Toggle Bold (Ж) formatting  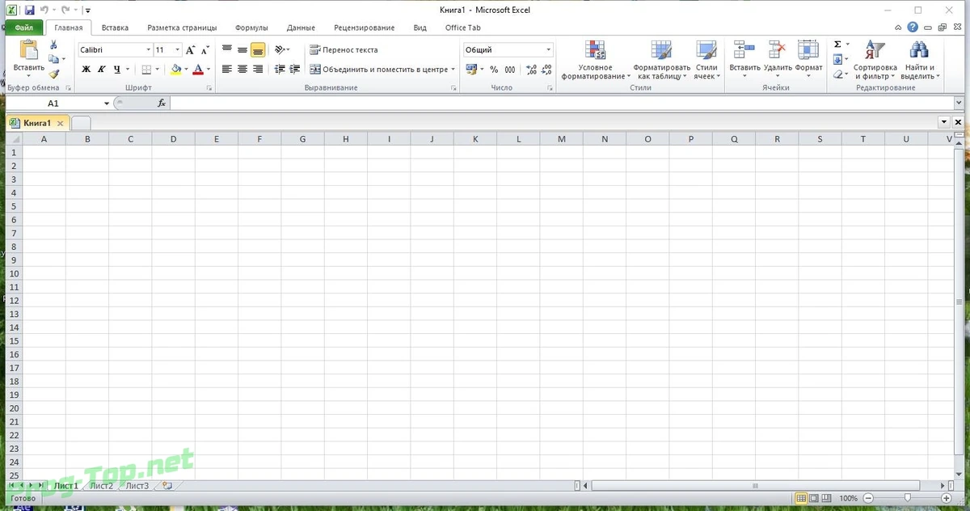pos(86,70)
